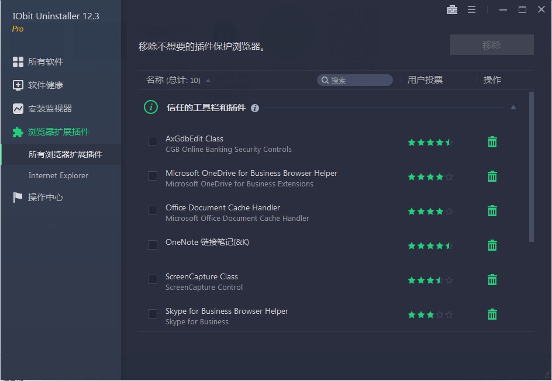This screenshot has width=552, height=381.
Task: Click the info icon beside 信任的工具栏和插件
Action: coord(255,108)
